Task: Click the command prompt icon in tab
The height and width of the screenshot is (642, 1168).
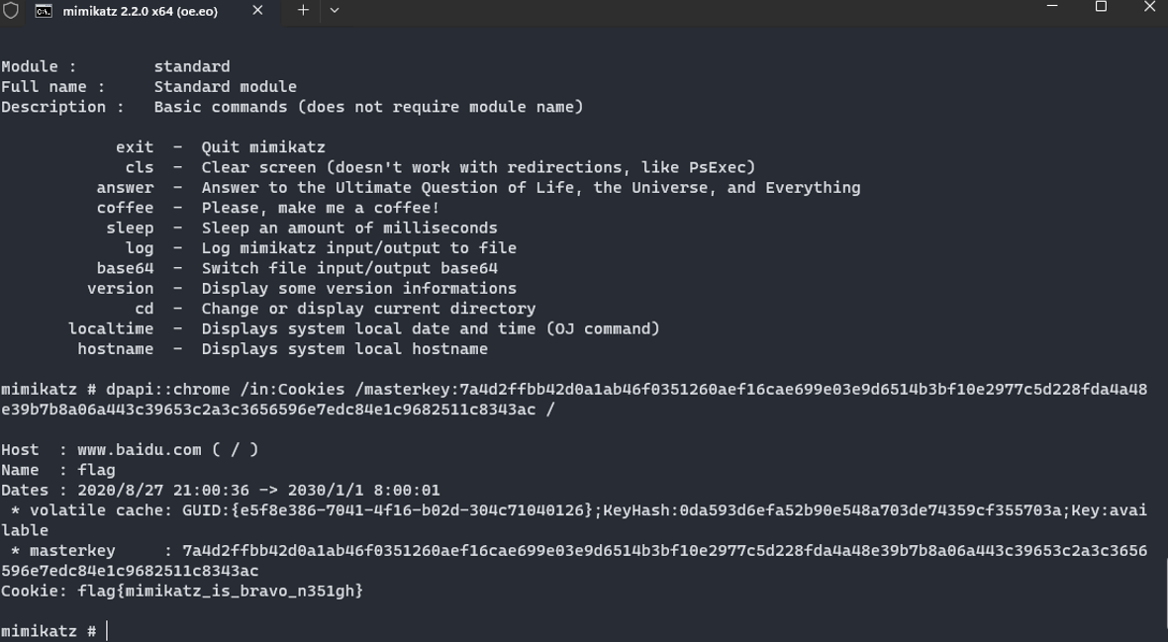Action: click(x=44, y=11)
